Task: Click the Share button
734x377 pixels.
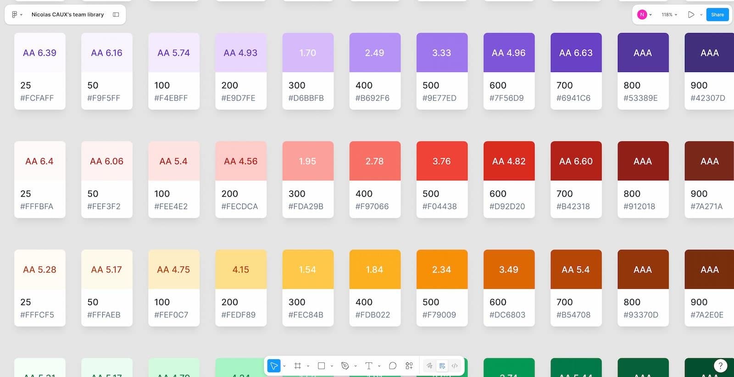Action: 717,15
